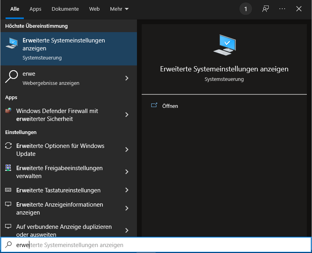The height and width of the screenshot is (253, 312).
Task: Open Erweiterte Freigabeeinstellungen verwalten
Action: pos(69,172)
